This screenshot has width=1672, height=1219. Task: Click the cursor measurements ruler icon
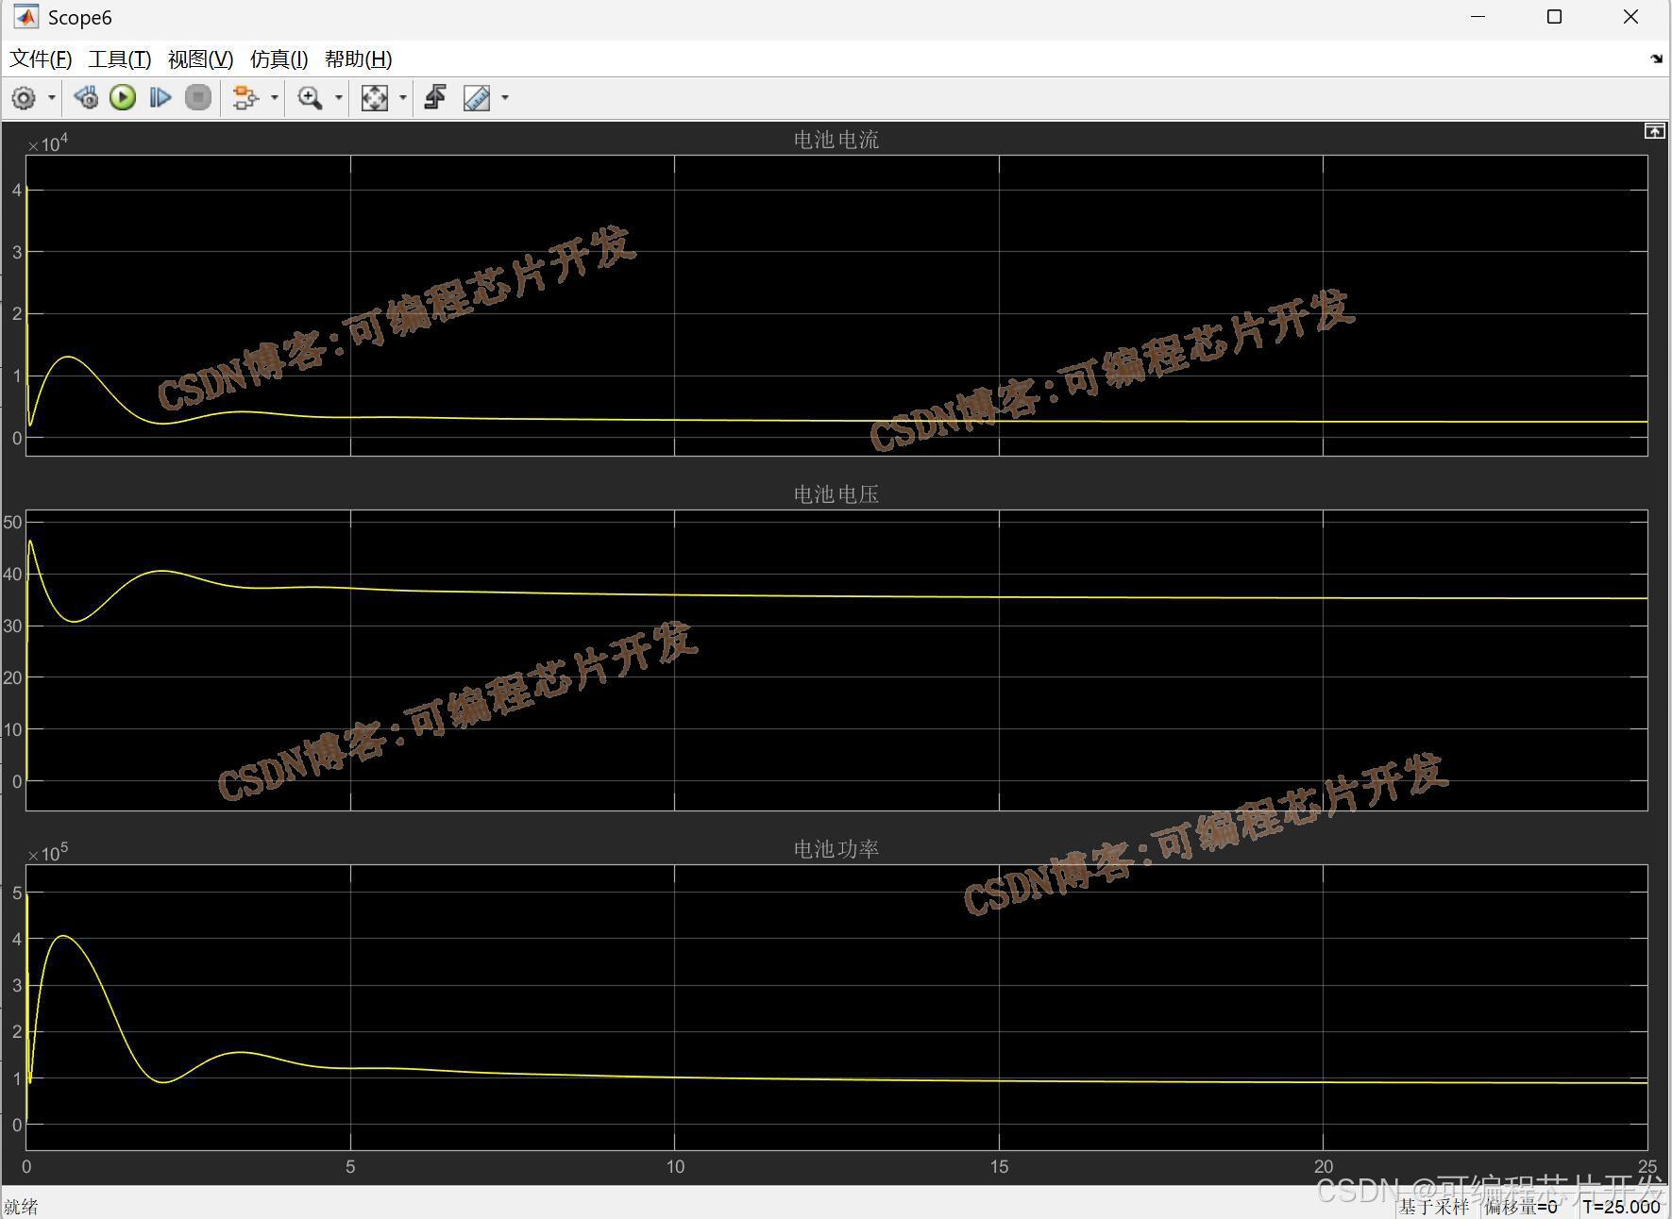477,98
